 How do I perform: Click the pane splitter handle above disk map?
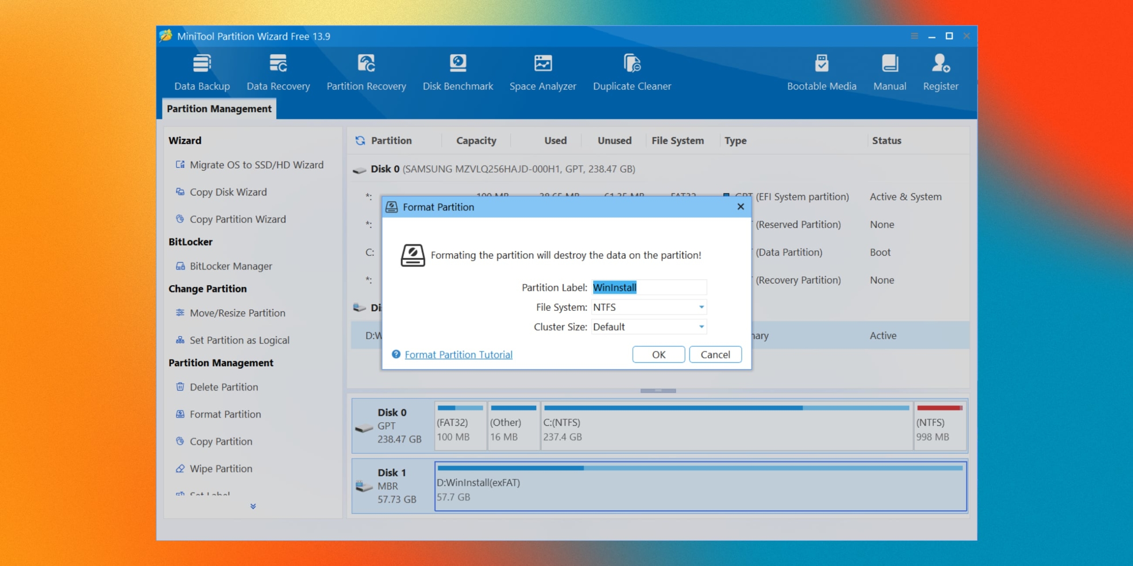pos(658,391)
